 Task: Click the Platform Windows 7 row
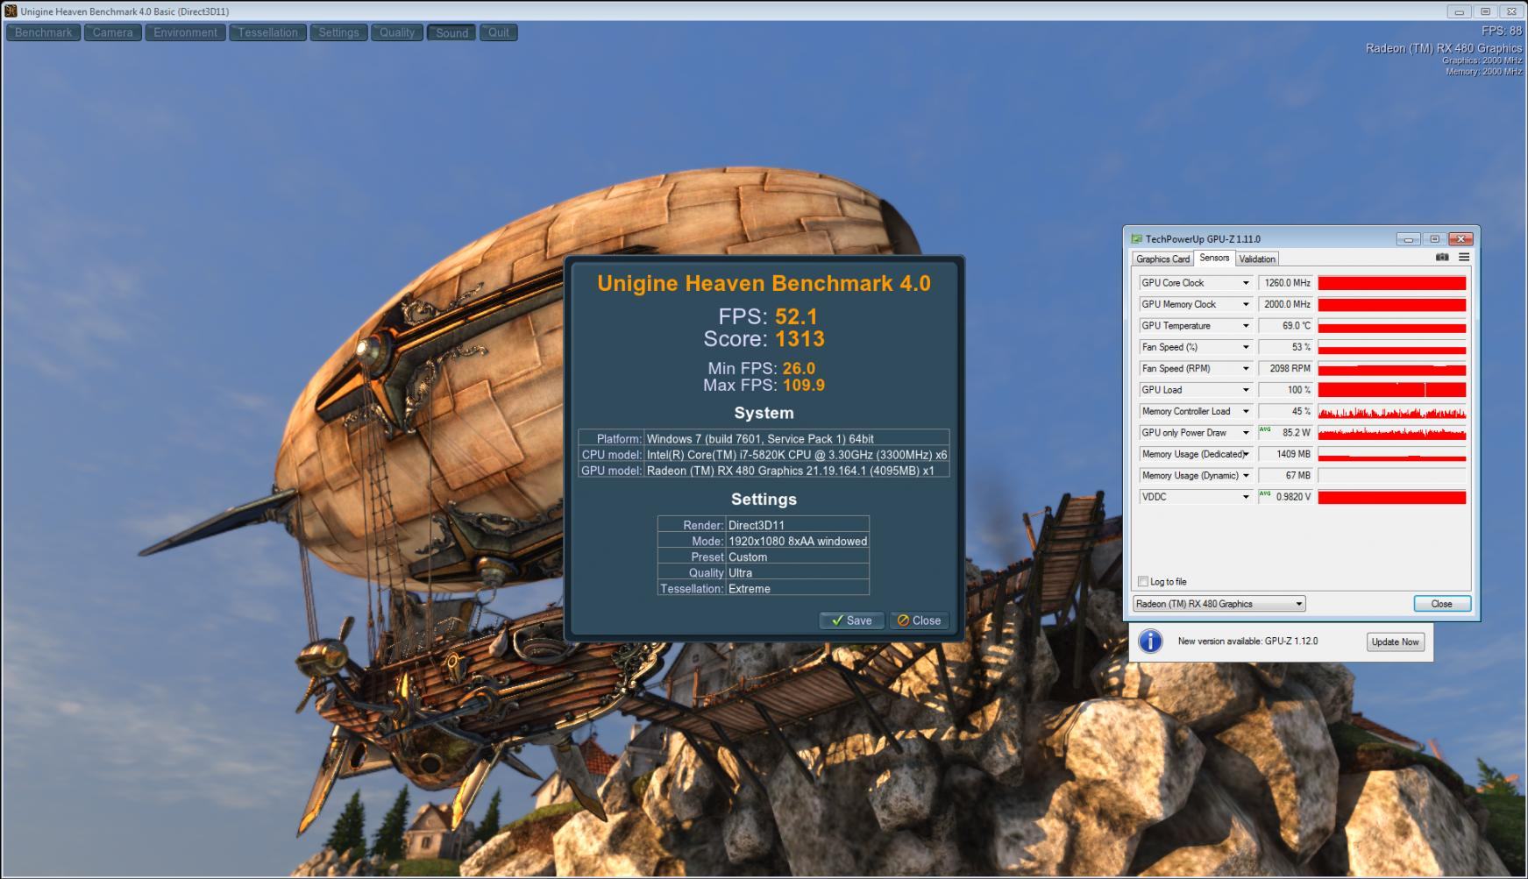764,438
